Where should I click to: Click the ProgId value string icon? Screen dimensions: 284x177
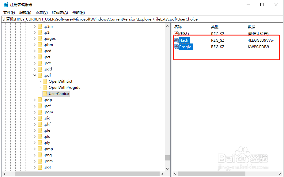coord(176,47)
